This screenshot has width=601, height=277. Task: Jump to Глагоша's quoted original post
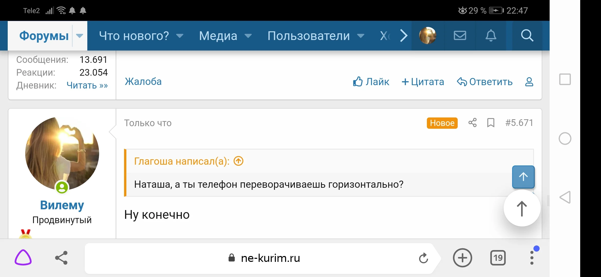[x=238, y=161]
